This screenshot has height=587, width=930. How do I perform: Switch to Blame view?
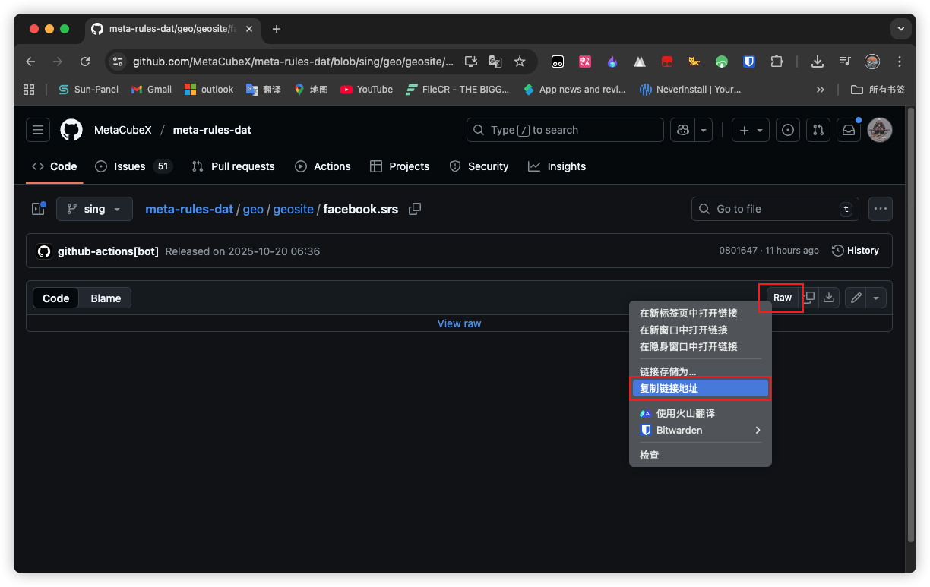(x=106, y=298)
